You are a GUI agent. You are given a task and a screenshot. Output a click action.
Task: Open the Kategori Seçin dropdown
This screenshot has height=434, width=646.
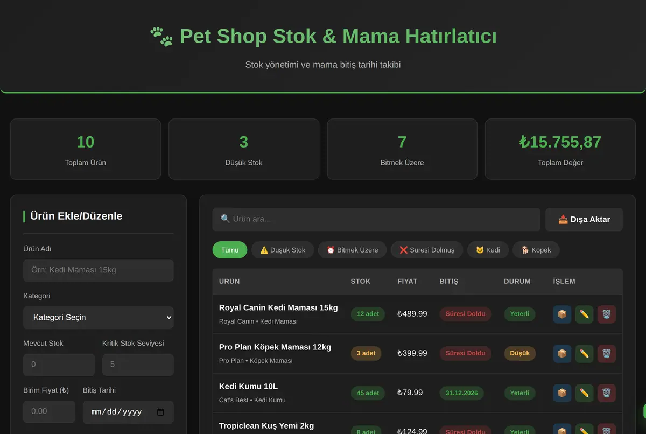(x=98, y=318)
